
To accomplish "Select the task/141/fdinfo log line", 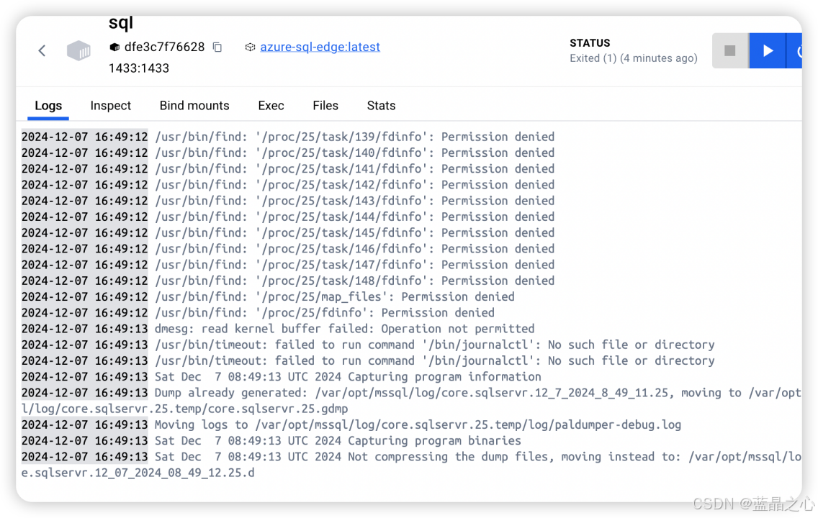I will point(288,169).
